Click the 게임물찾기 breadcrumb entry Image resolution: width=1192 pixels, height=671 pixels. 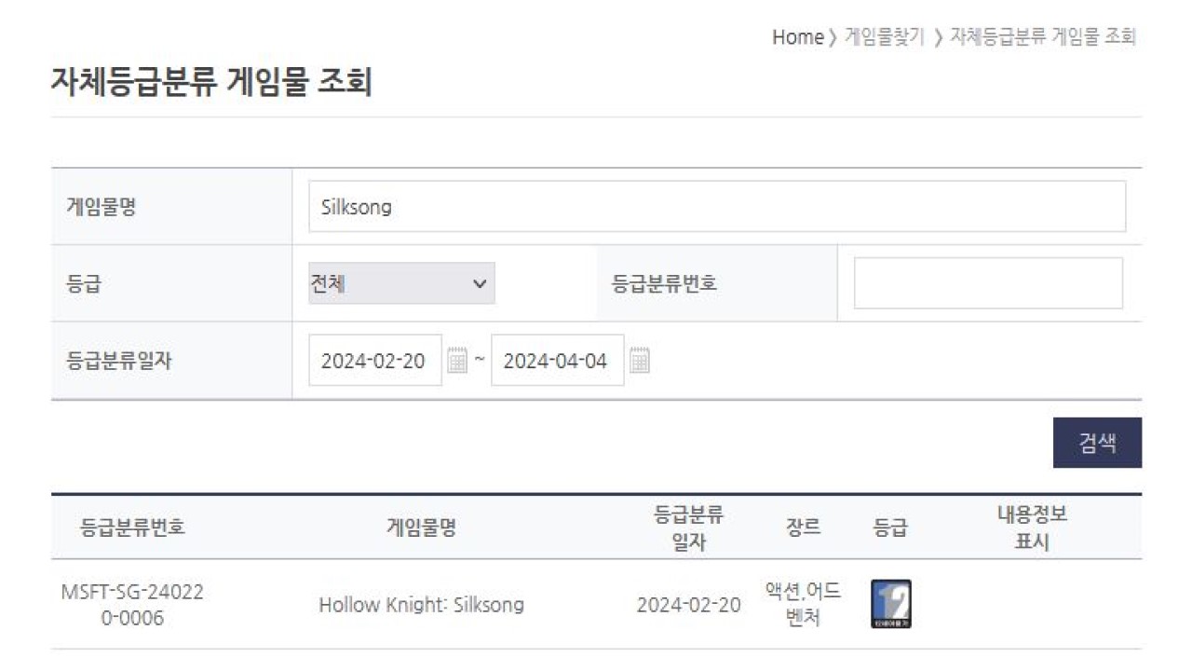(881, 37)
